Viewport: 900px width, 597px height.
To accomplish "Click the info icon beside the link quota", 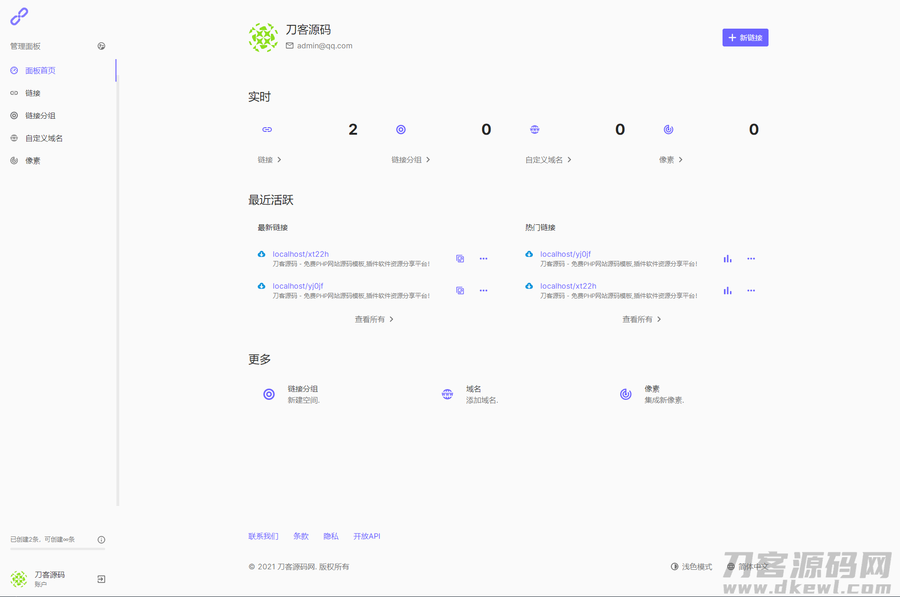I will 101,540.
